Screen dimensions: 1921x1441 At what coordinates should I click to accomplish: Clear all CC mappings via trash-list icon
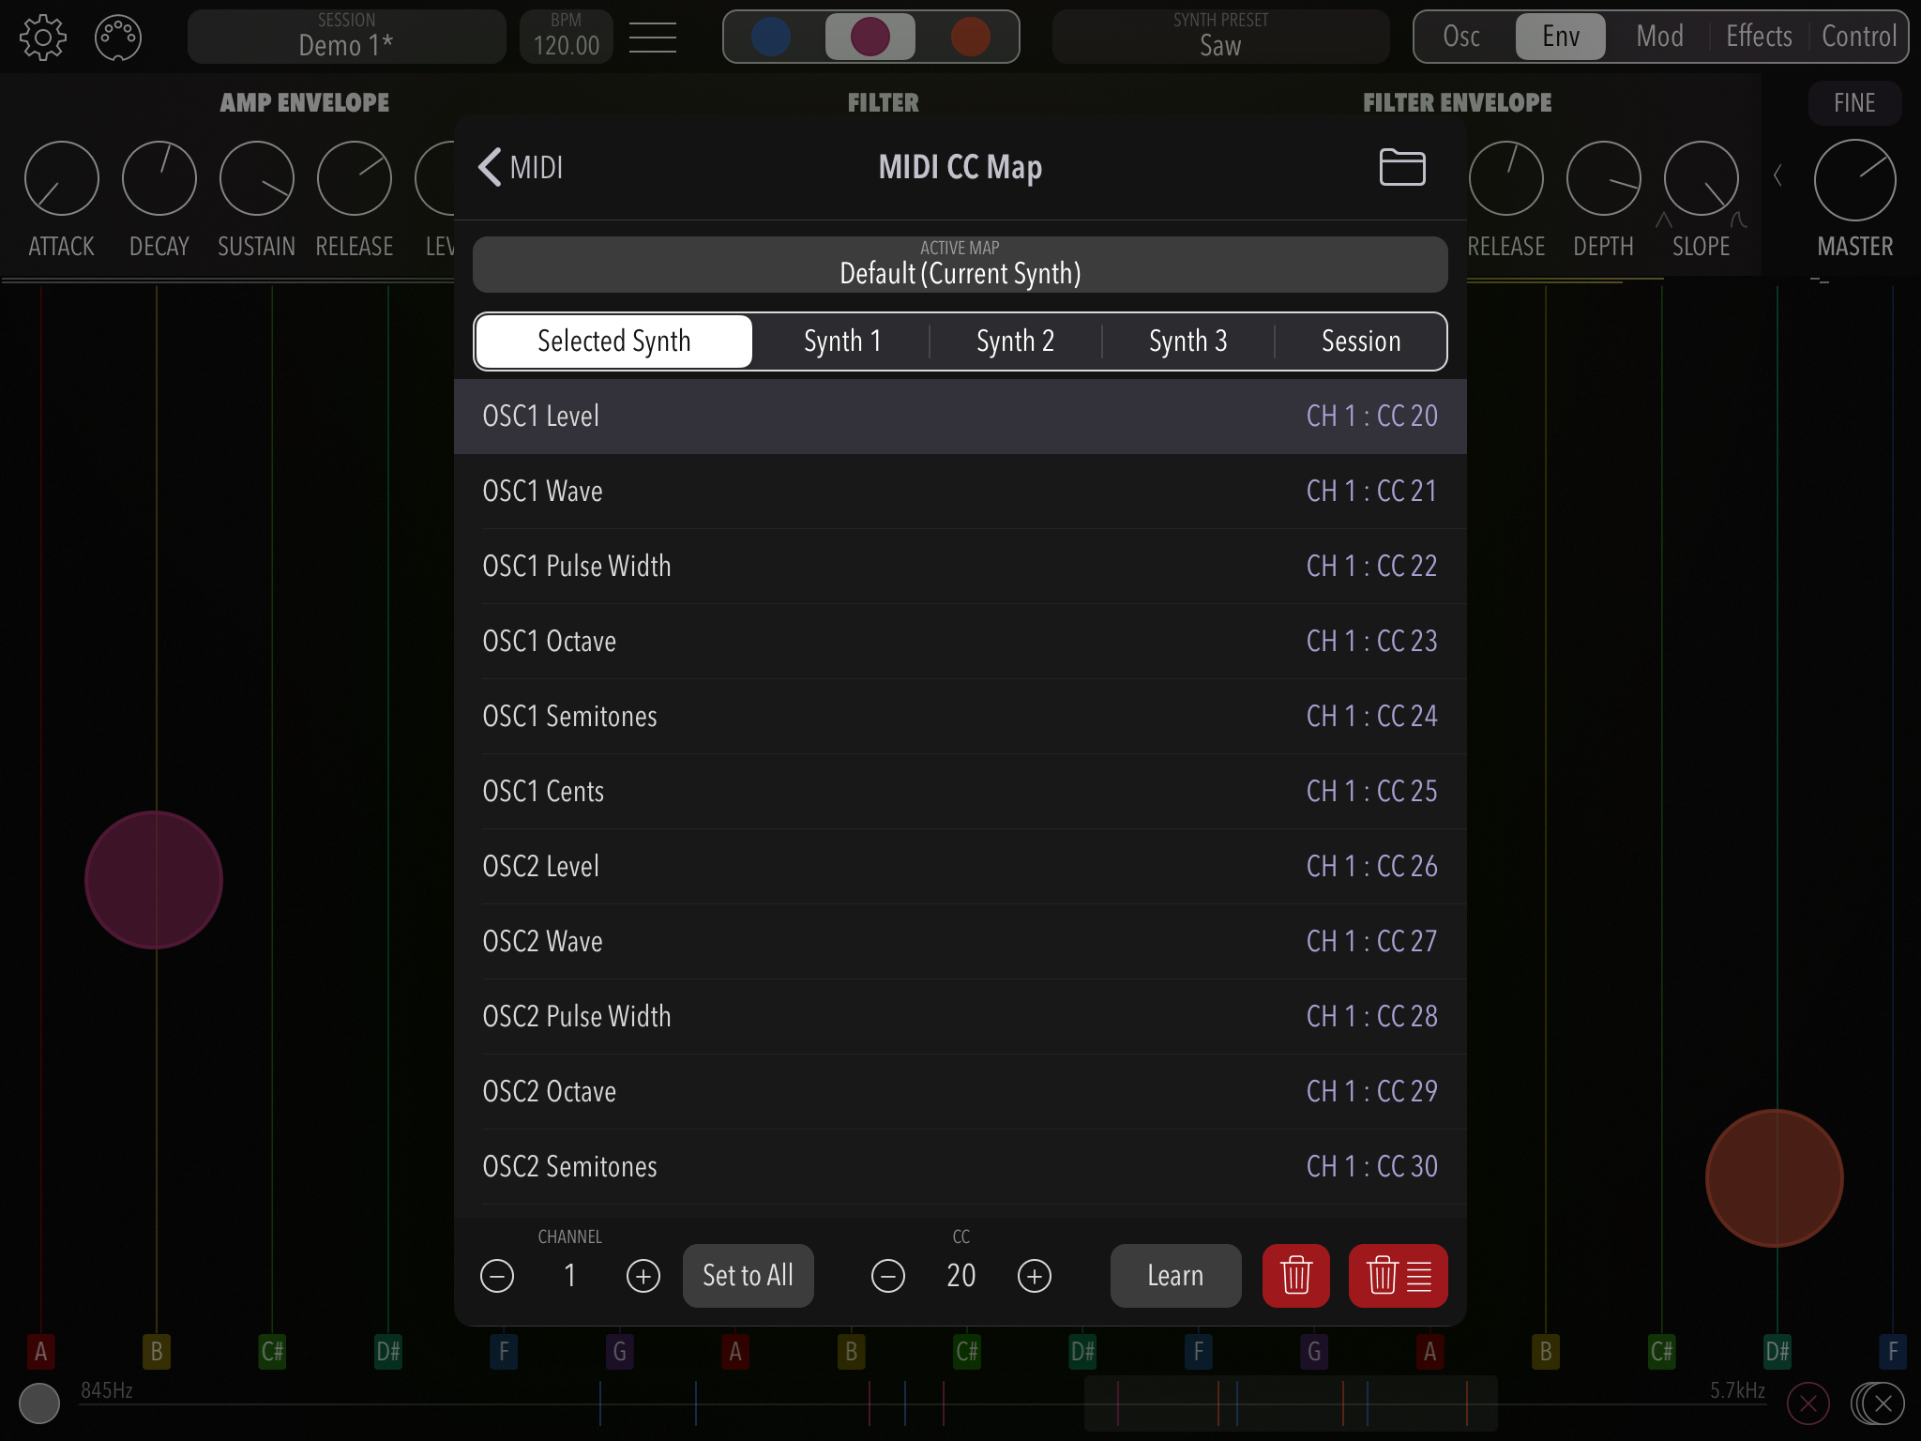tap(1398, 1276)
